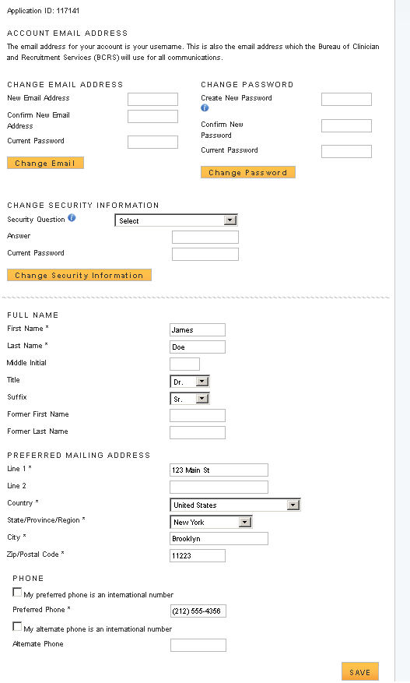Viewport: 410px width, 683px height.
Task: Click City field containing Brooklyn
Action: click(x=219, y=538)
